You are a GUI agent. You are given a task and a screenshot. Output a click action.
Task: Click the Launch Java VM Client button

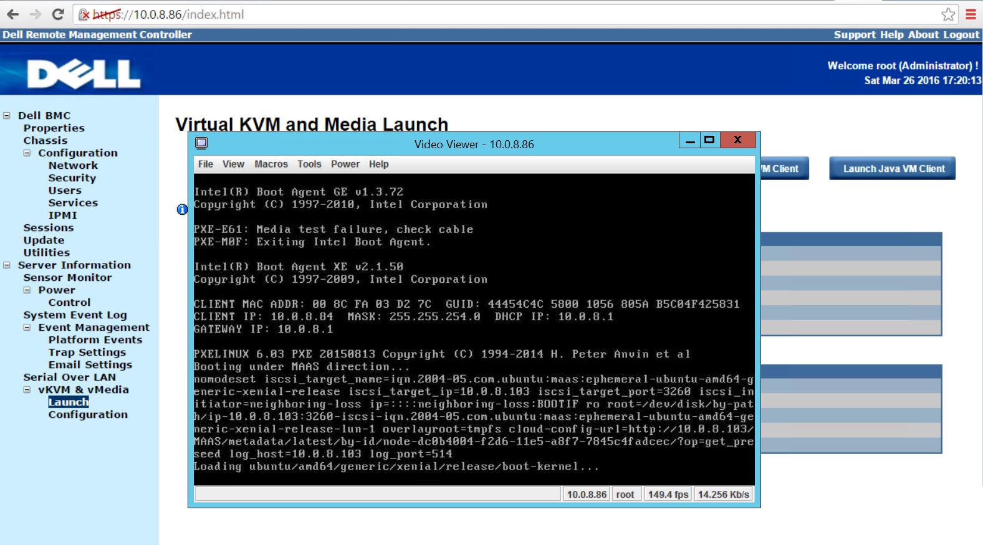click(x=893, y=168)
